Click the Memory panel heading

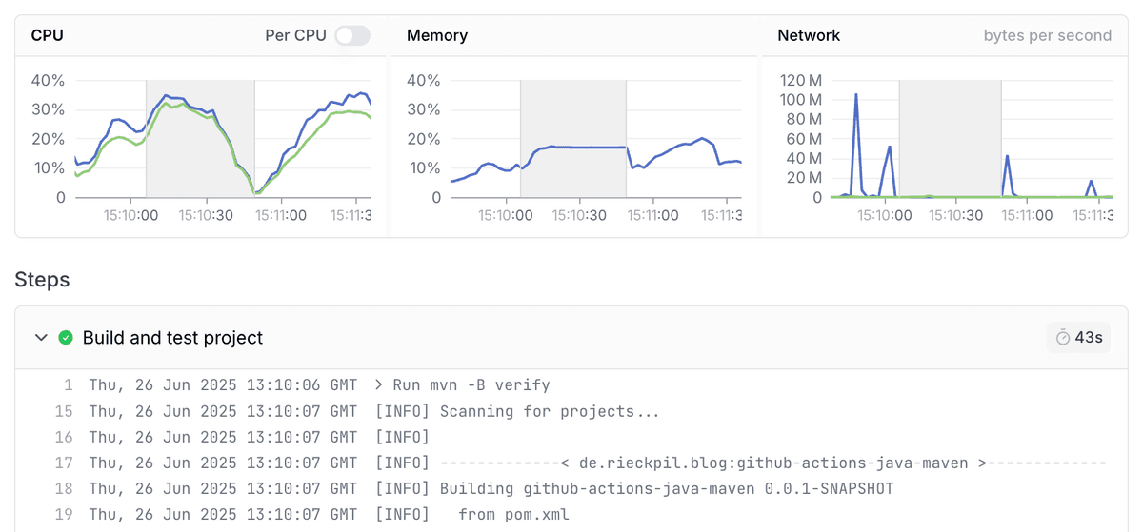point(437,35)
